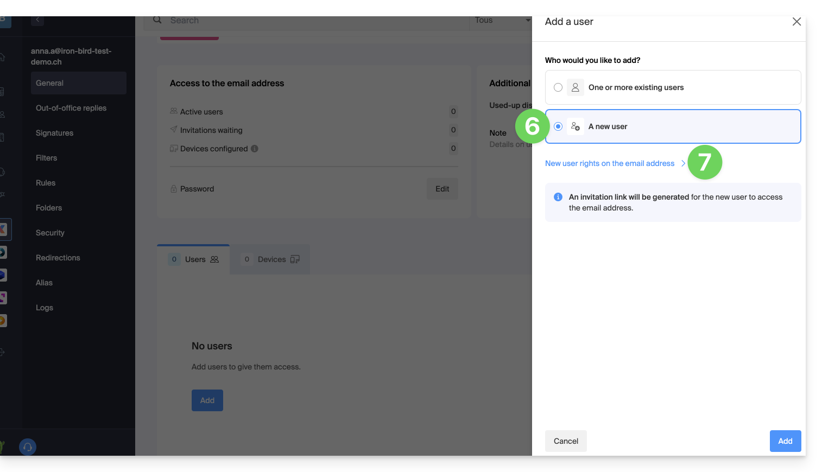822x472 pixels.
Task: Choose 'One or more existing users' radio option
Action: click(558, 87)
